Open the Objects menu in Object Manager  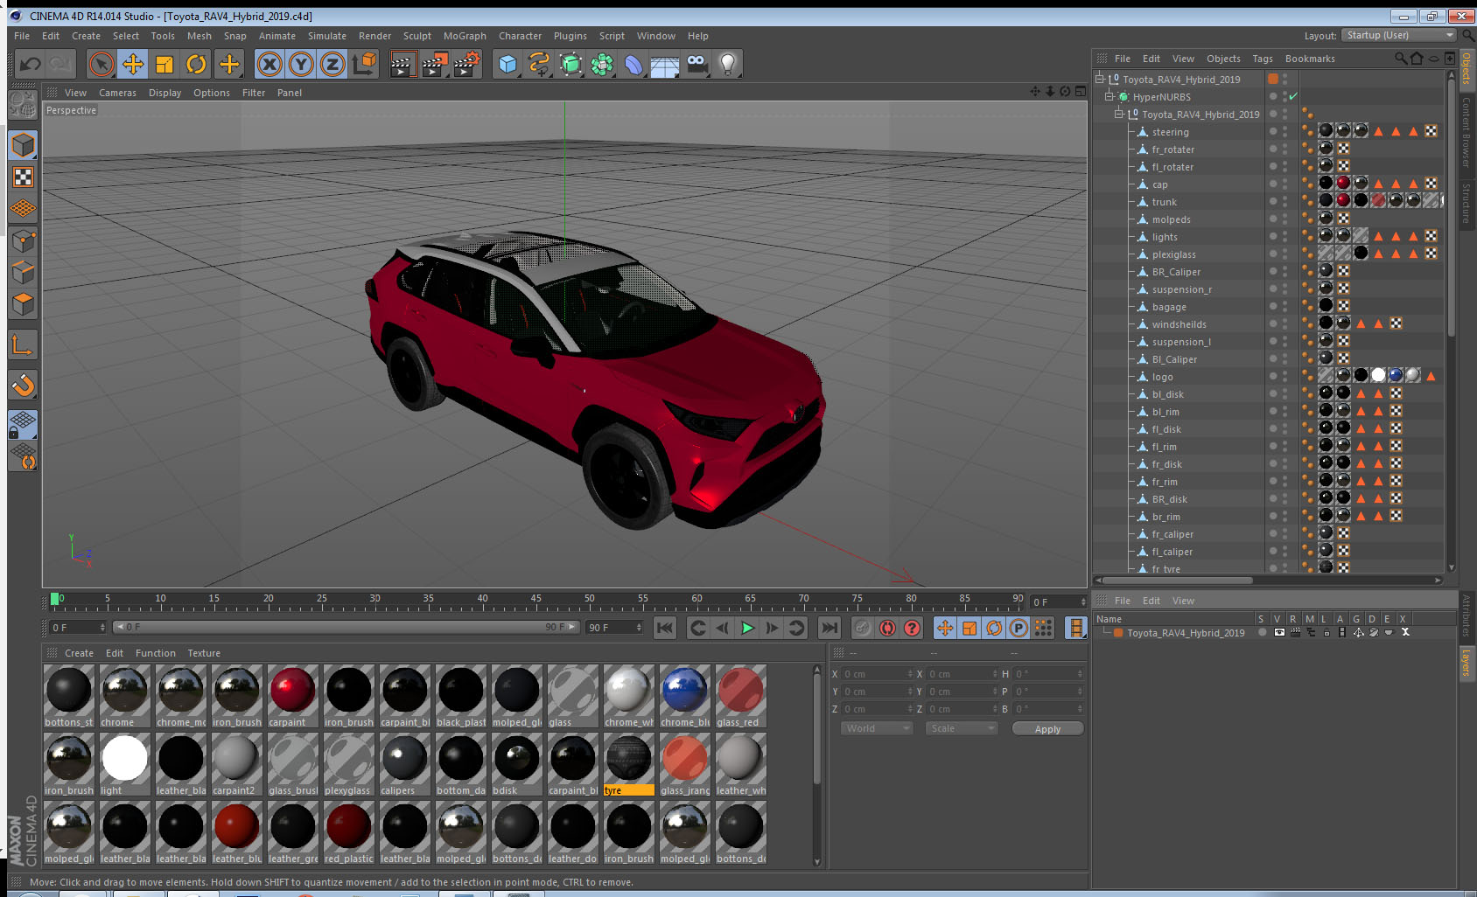coord(1223,59)
